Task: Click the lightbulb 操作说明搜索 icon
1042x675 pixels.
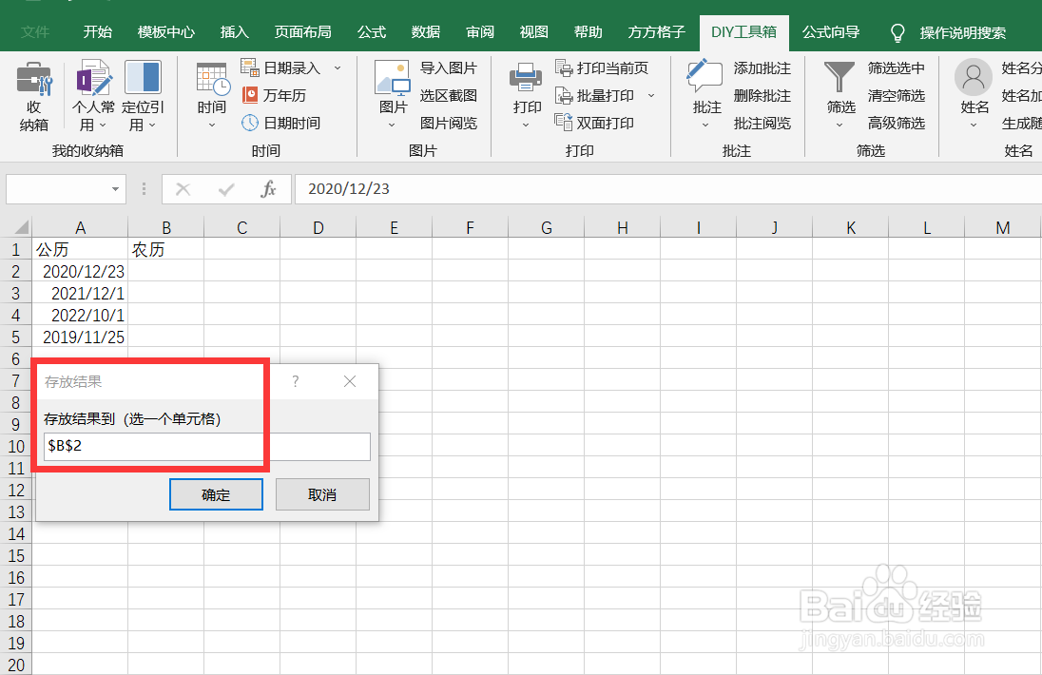Action: (897, 32)
